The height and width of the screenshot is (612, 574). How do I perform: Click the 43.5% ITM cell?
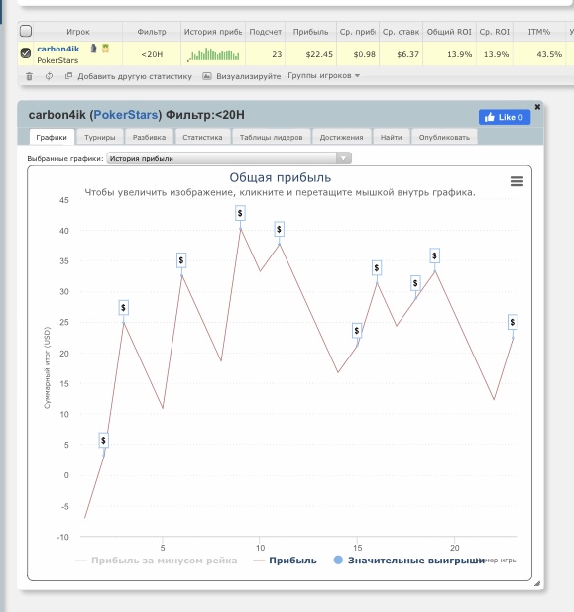tap(539, 54)
